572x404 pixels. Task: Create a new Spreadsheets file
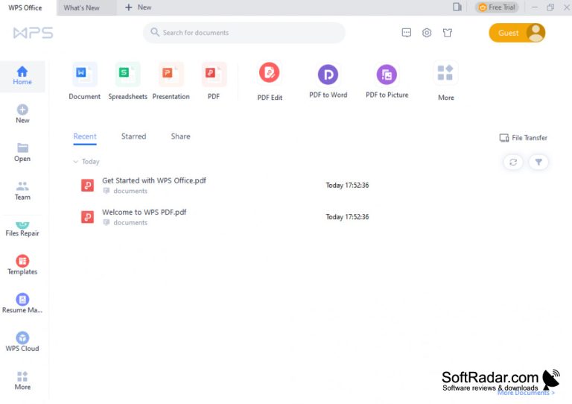tap(127, 81)
